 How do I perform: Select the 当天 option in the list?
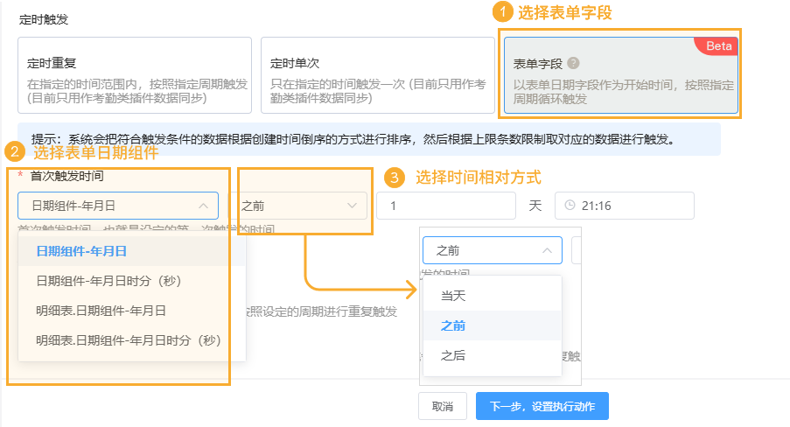click(x=453, y=296)
